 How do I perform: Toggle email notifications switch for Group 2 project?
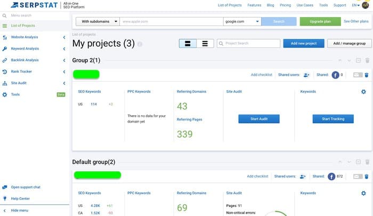(358, 75)
